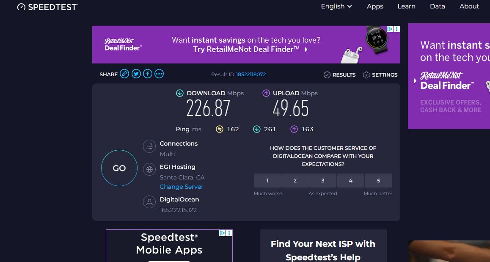The height and width of the screenshot is (262, 490).
Task: Click the Connections mode icon
Action: [149, 146]
